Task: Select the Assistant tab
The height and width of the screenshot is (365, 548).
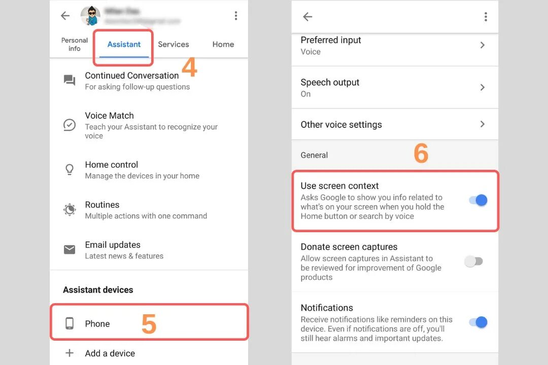Action: point(124,45)
